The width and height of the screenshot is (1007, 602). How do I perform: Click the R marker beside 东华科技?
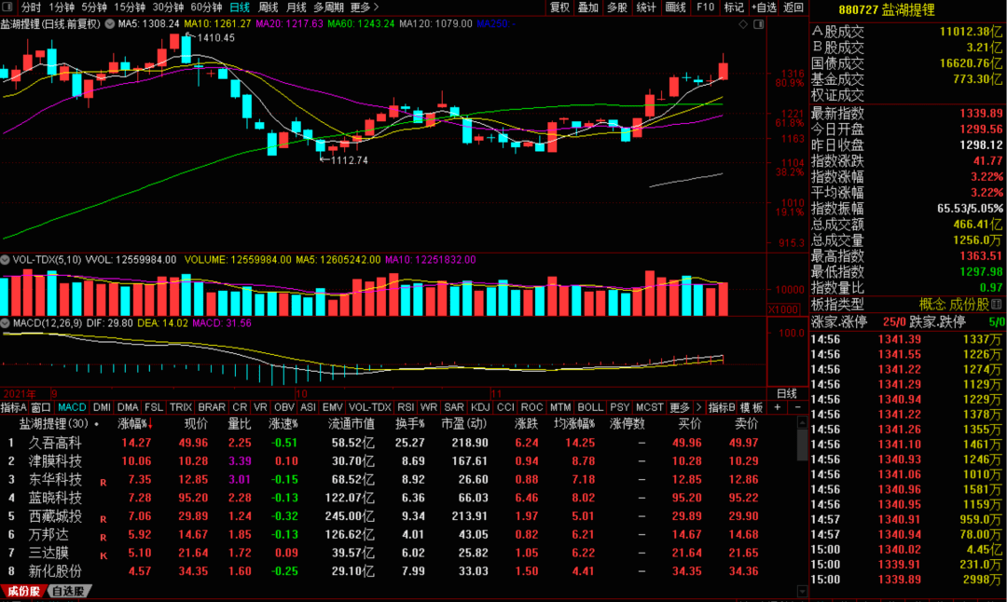[103, 482]
